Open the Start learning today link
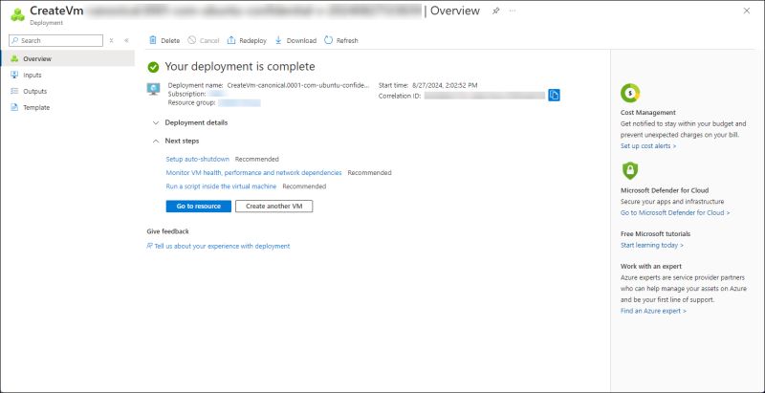This screenshot has width=765, height=393. (x=652, y=245)
